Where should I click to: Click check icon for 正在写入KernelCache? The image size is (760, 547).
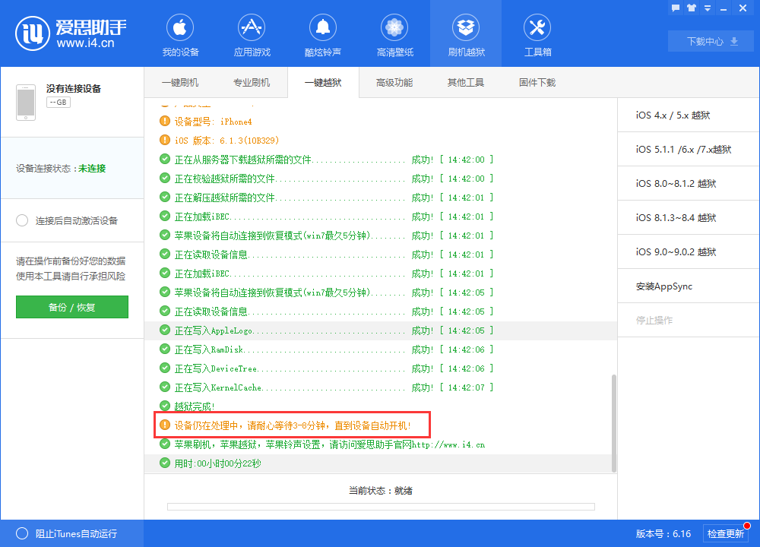point(165,387)
